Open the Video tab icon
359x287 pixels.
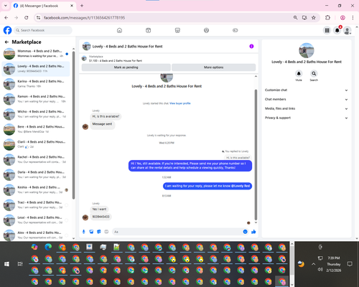point(149,30)
